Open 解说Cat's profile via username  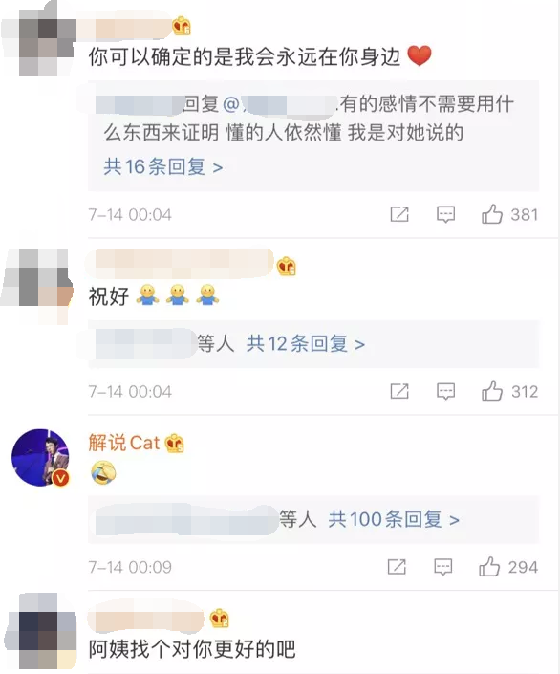click(124, 443)
